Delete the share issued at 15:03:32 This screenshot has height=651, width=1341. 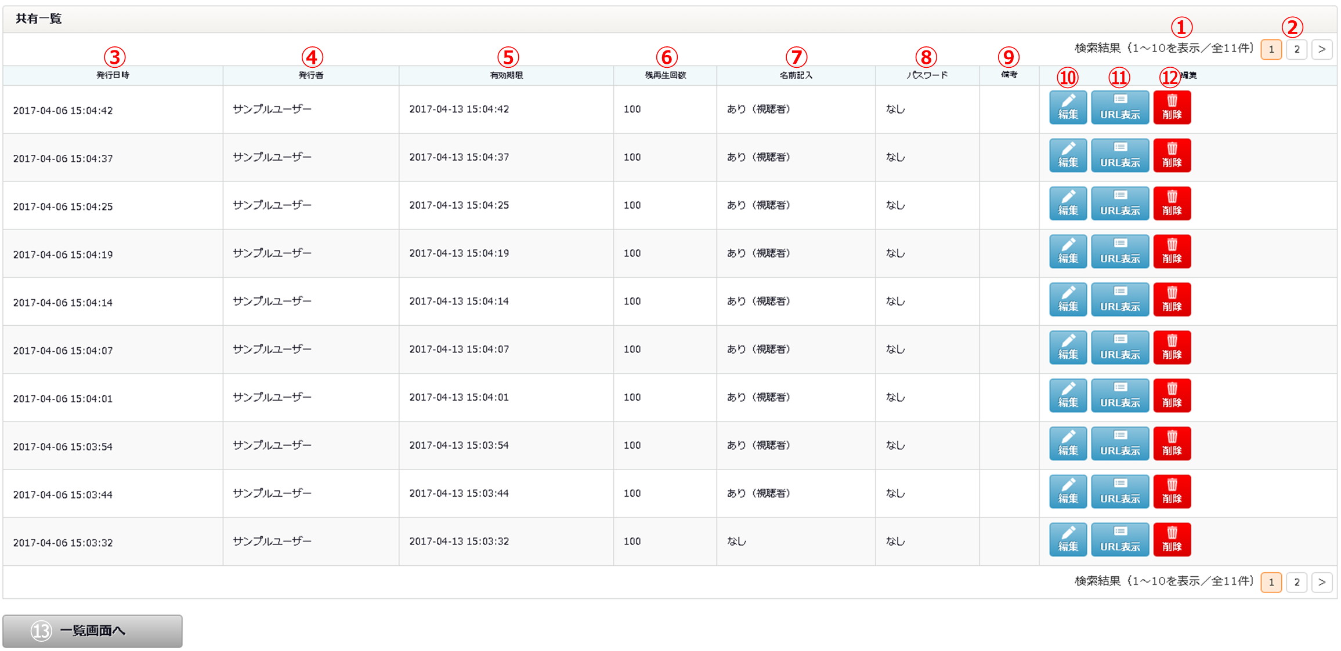pyautogui.click(x=1172, y=540)
